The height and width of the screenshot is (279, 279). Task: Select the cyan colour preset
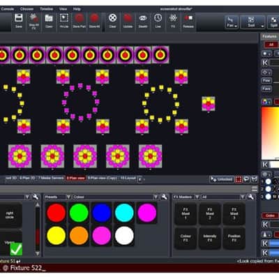coord(124,213)
